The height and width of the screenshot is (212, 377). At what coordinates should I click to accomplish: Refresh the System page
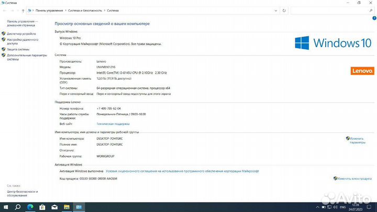coord(284,10)
